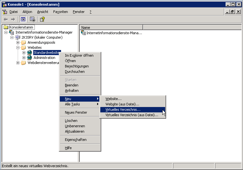
Task: Select the Standardwebsite tree label
Action: point(47,53)
